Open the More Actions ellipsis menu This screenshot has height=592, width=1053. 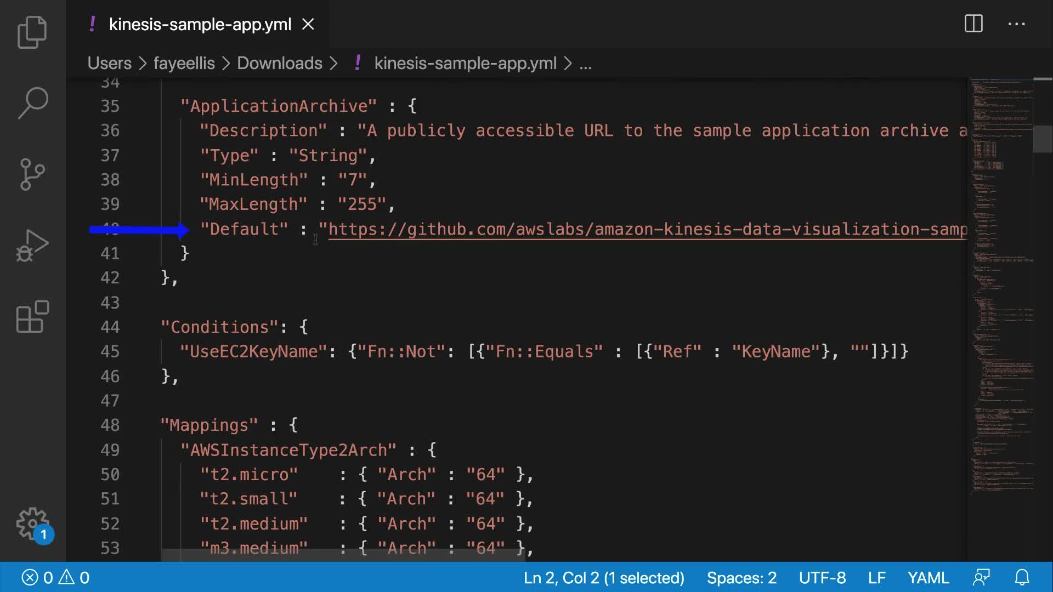(x=1016, y=24)
